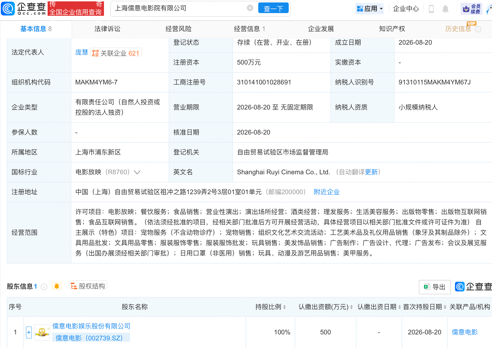Open legal representative 庞慧's profile link
The width and height of the screenshot is (492, 348).
[82, 52]
